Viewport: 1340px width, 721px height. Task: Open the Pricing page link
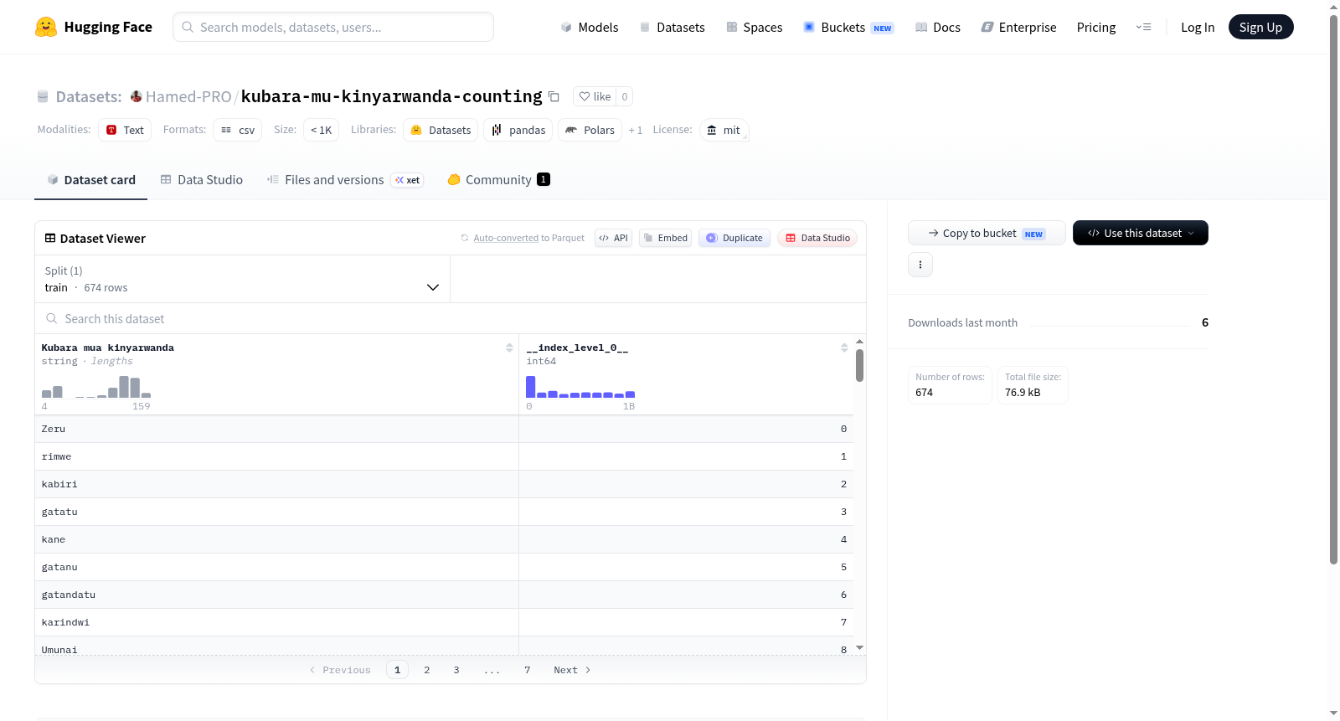(1096, 27)
